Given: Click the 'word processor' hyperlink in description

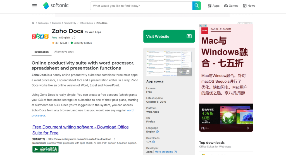Looking at the screenshot, I should [130, 110].
